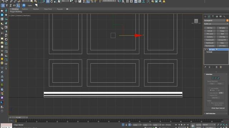Viewport: 229px width, 128px height.
Task: Click the time slider handle
Action: [18, 117]
